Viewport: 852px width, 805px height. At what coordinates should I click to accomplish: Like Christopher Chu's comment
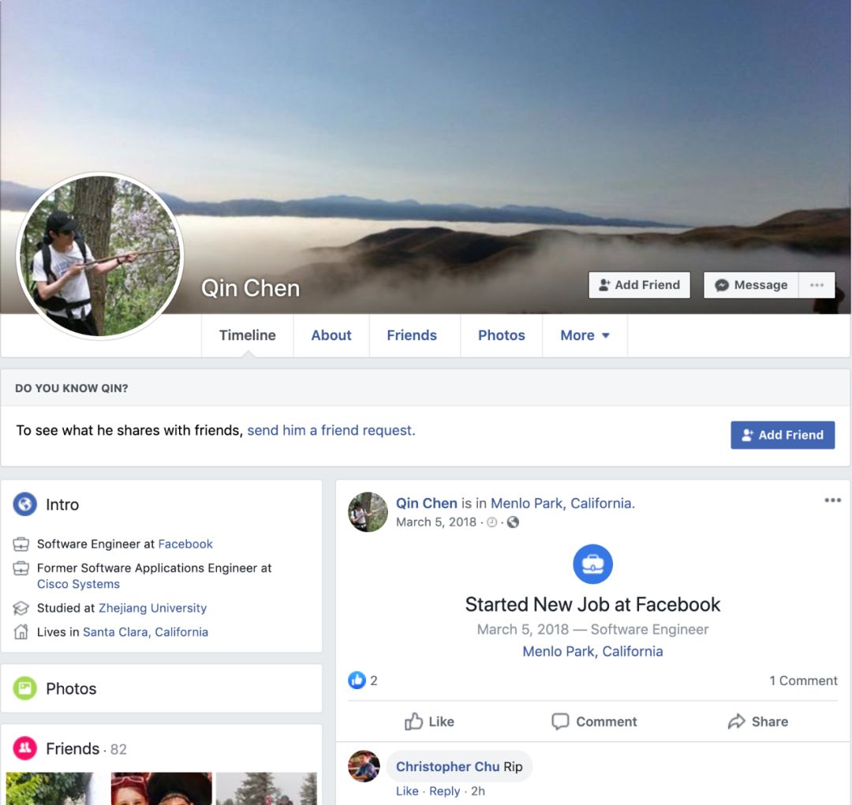(407, 791)
